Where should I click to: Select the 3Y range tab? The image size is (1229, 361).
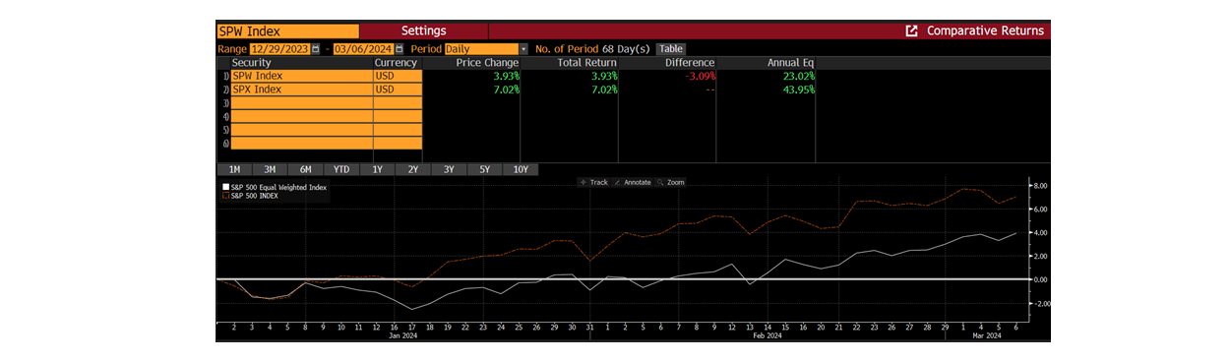tap(449, 169)
